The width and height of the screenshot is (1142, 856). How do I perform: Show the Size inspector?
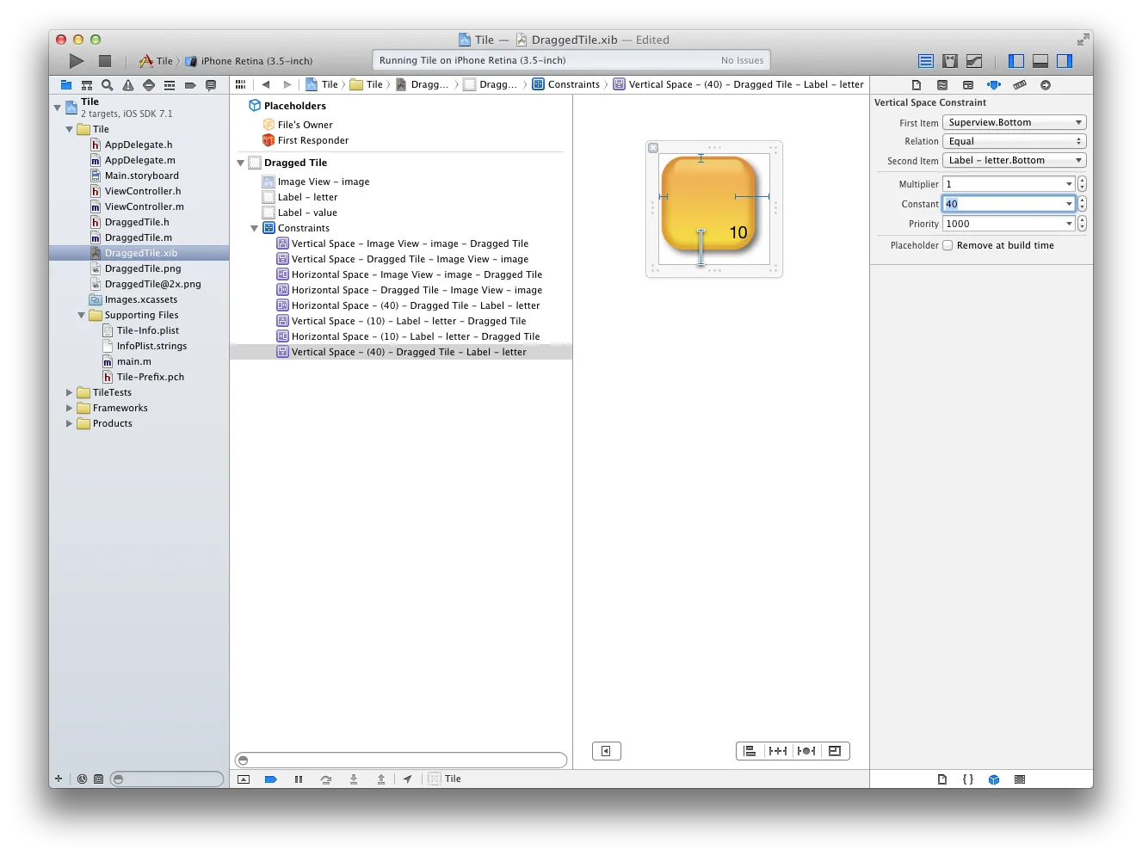tap(1020, 85)
